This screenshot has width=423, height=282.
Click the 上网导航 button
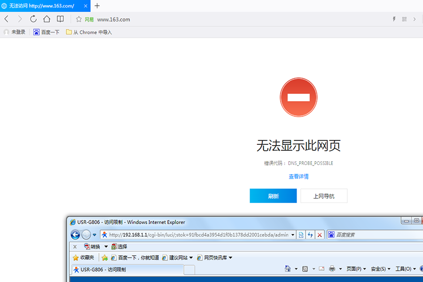point(324,196)
